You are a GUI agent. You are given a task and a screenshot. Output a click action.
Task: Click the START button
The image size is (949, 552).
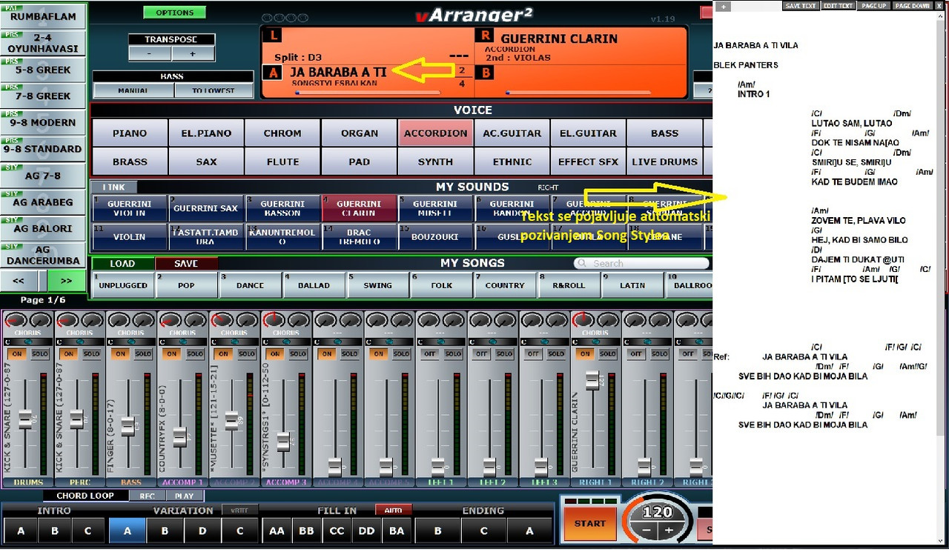click(589, 523)
